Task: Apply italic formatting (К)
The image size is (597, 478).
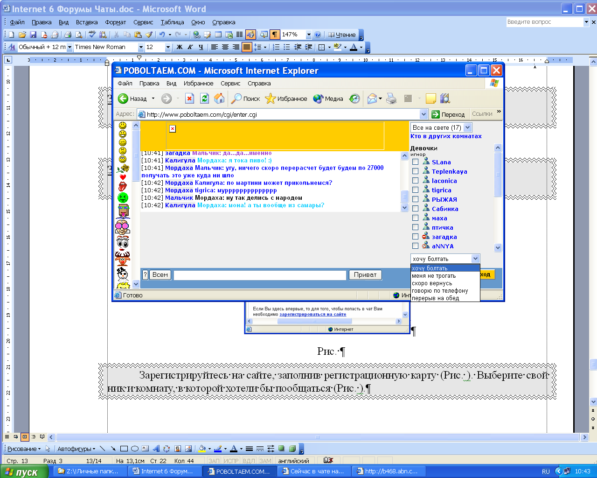Action: pyautogui.click(x=190, y=47)
